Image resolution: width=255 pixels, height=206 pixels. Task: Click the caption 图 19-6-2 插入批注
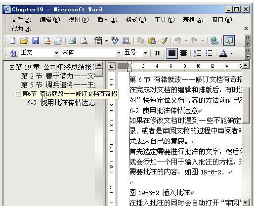click(160, 193)
